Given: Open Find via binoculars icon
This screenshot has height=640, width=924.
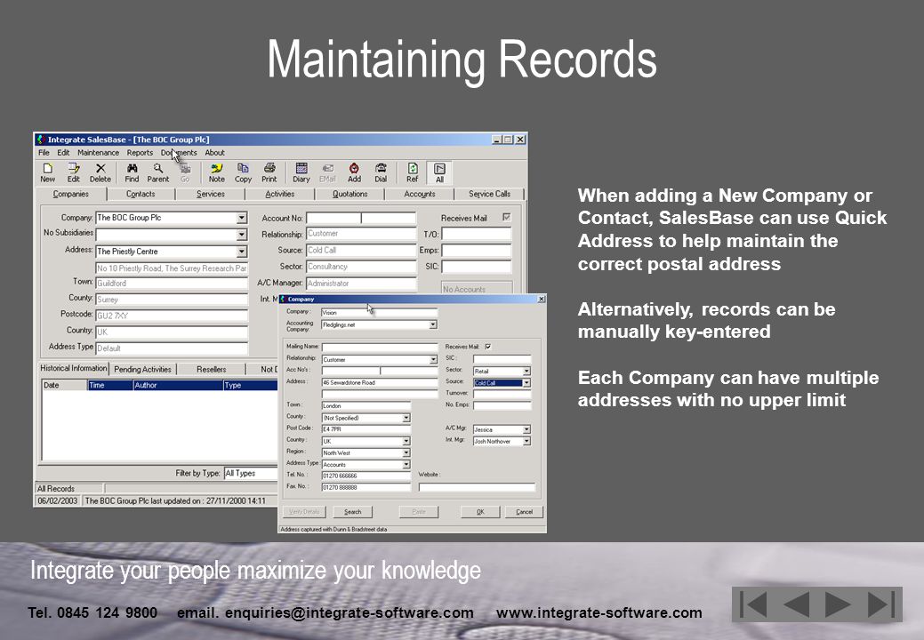Looking at the screenshot, I should [x=132, y=172].
